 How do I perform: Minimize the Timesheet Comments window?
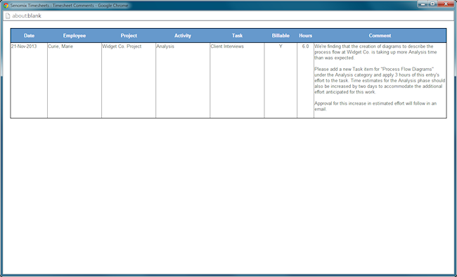click(423, 4)
